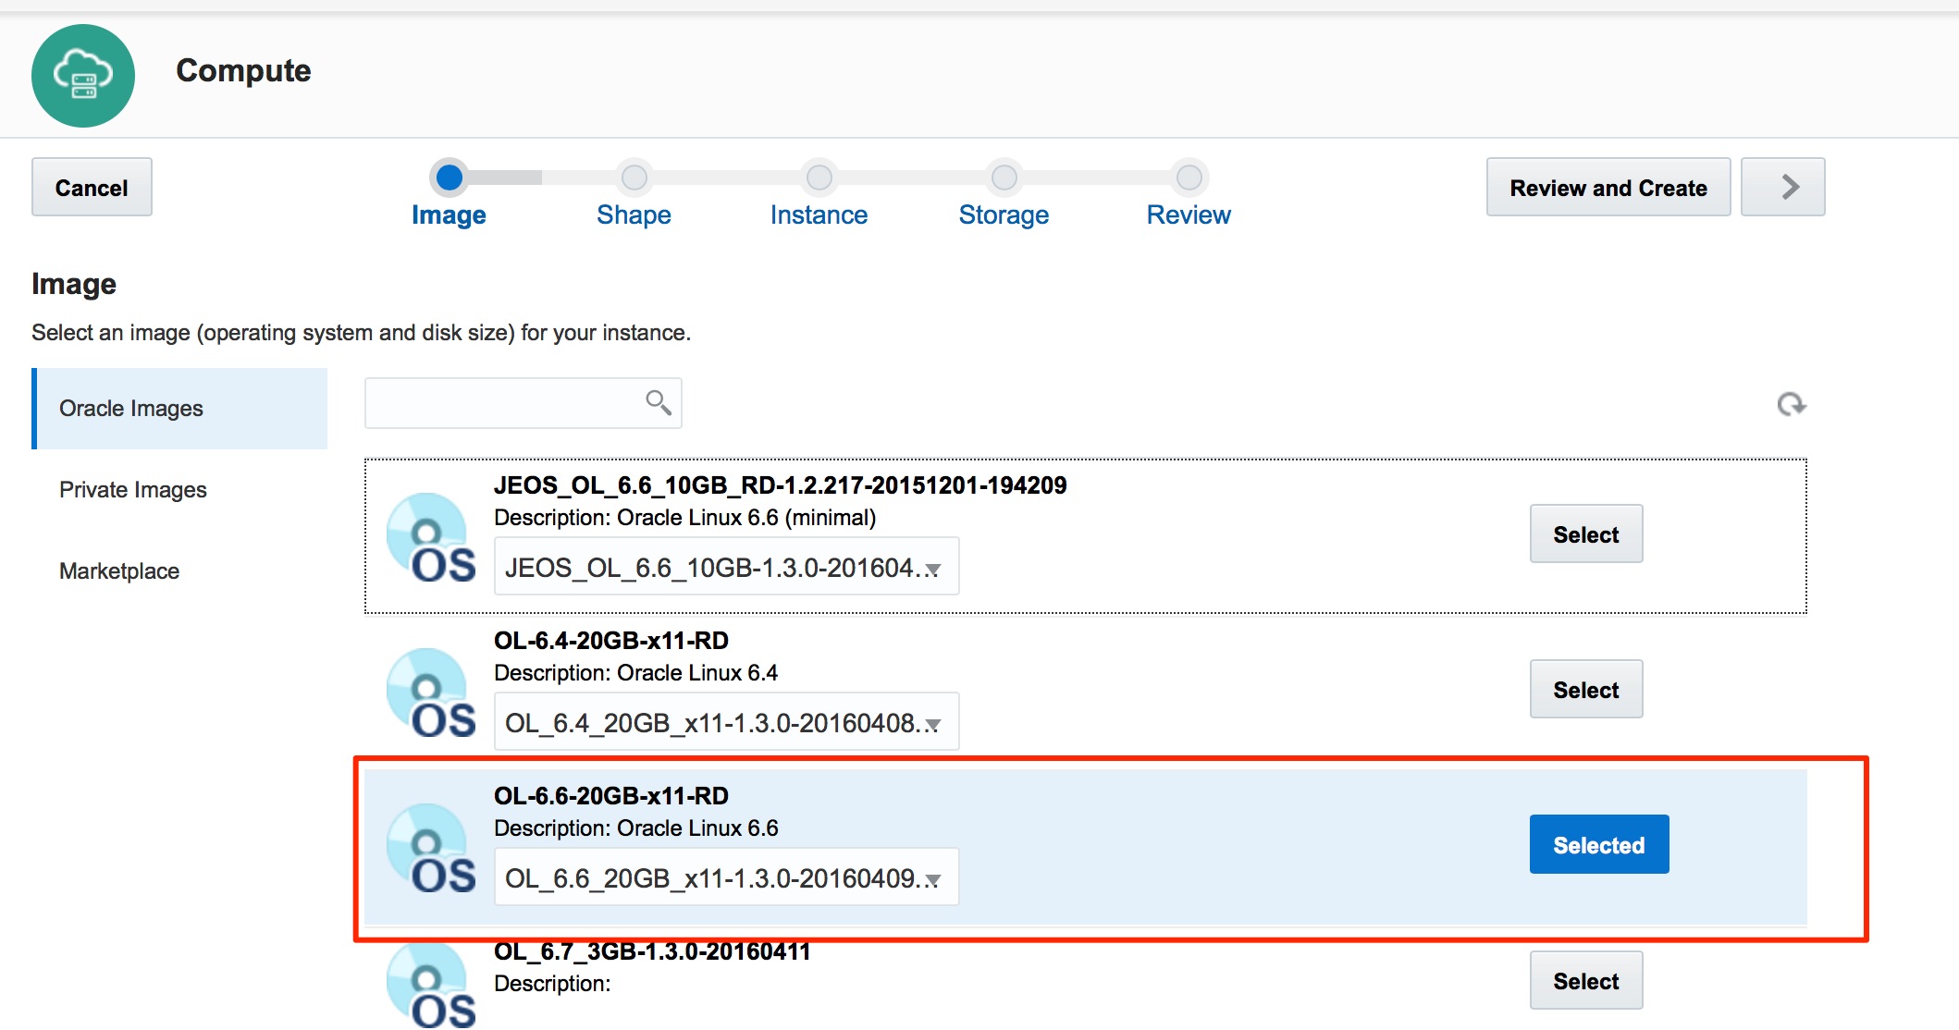Click the search magnifier icon
Image resolution: width=1959 pixels, height=1030 pixels.
click(658, 402)
